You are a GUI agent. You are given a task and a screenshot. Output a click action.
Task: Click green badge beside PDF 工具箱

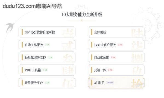point(45,70)
